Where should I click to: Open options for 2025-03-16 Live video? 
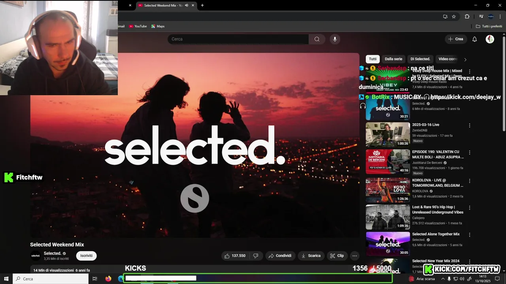(x=470, y=125)
